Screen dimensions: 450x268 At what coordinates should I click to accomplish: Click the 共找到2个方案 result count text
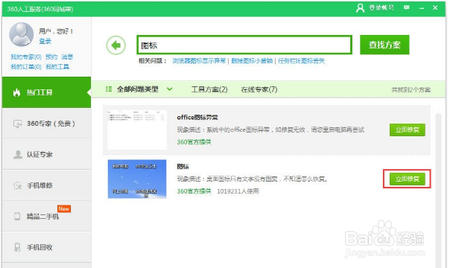tap(411, 90)
